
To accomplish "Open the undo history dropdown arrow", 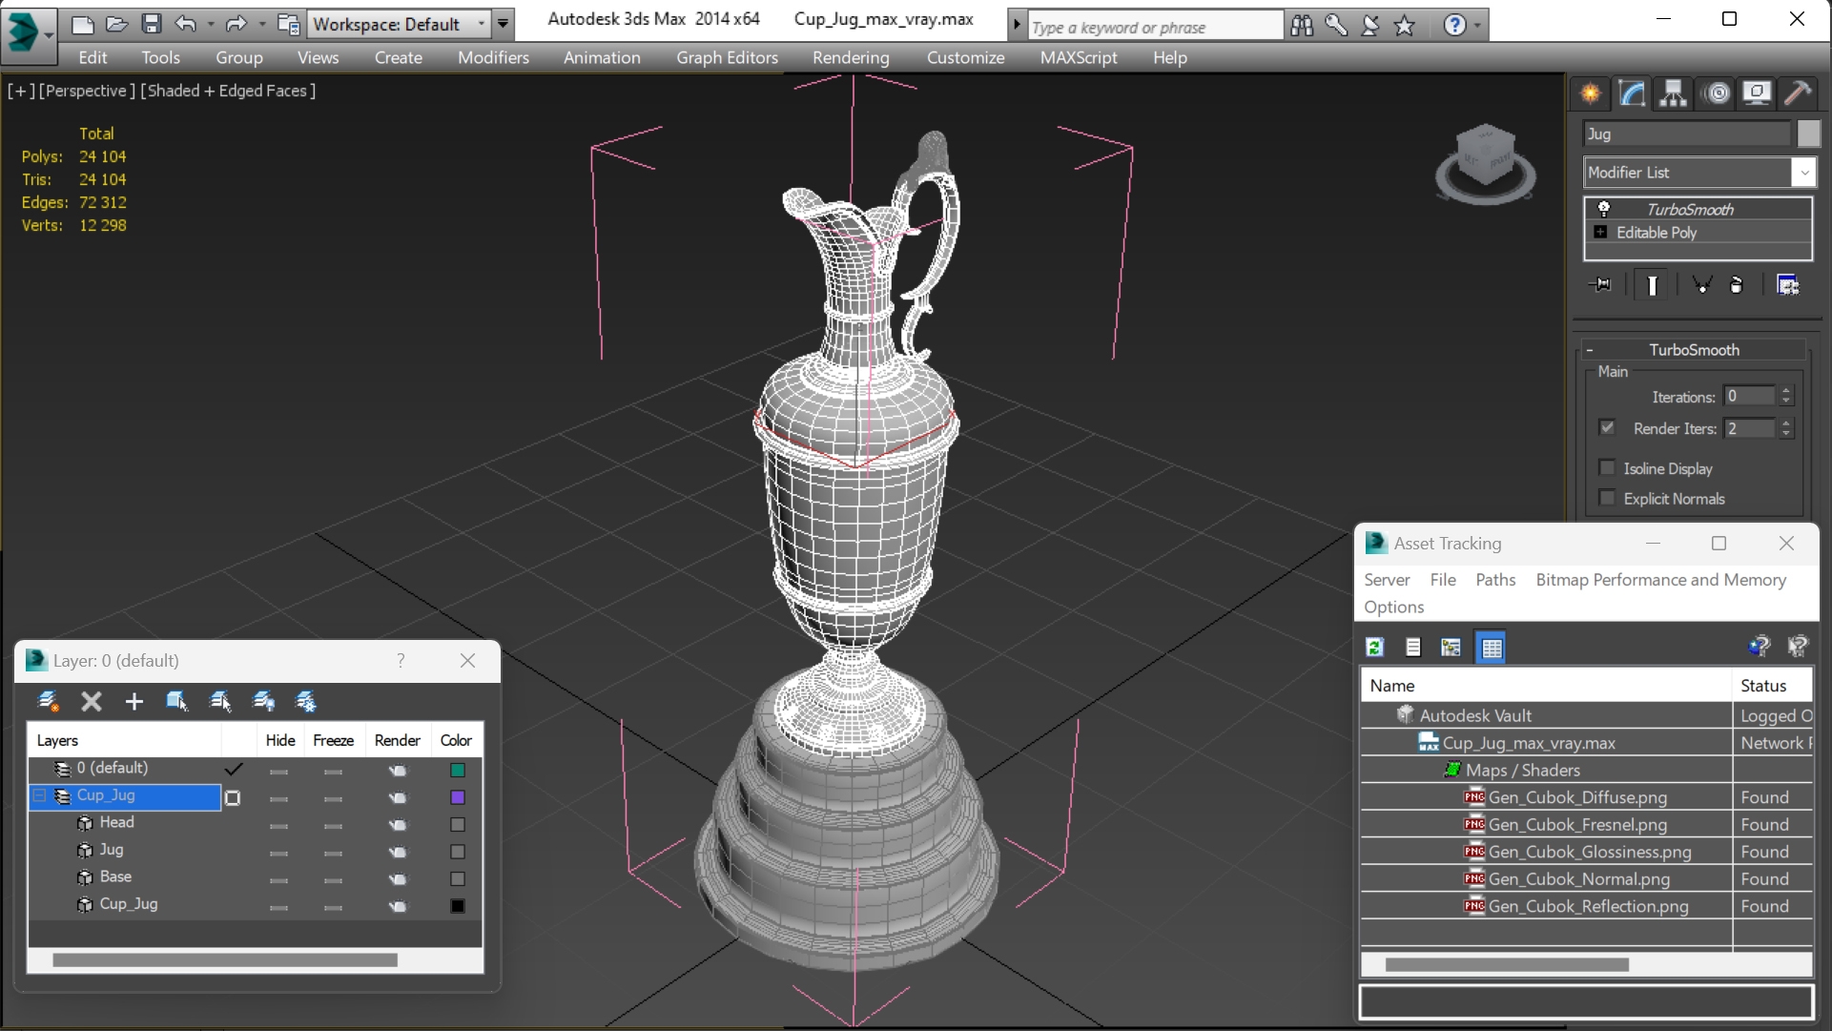I will click(x=210, y=24).
